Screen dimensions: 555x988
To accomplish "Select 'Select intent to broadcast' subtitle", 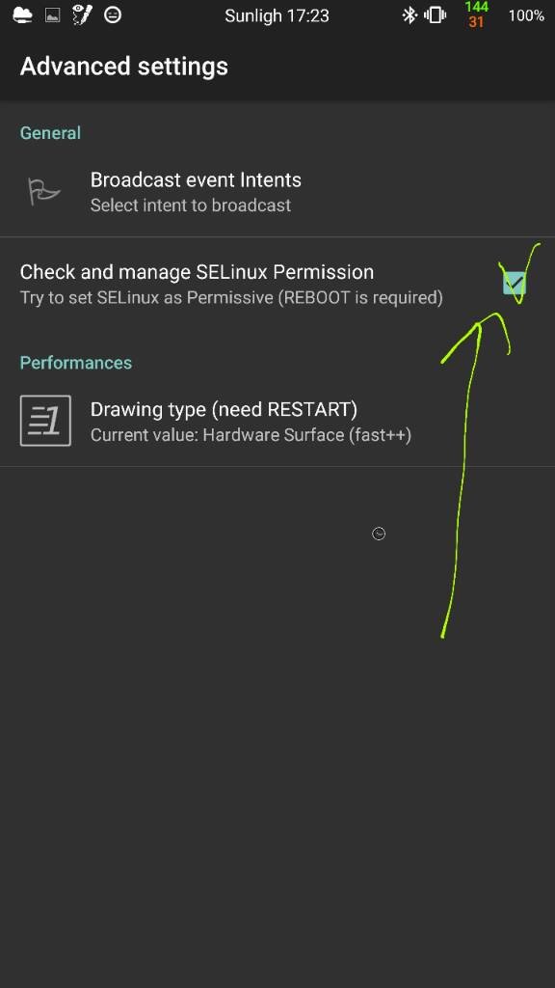I will pos(191,206).
